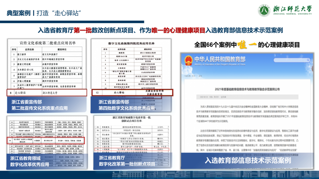Screen dimensions: 319x179
Task: Click the national emblem on Ministry website
Action: 188,60
